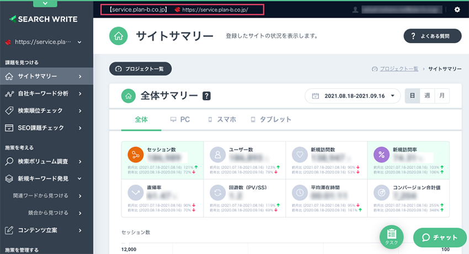This screenshot has height=254, width=469.
Task: Expand chevron next to サイトサマリー sidebar item
Action: click(80, 77)
